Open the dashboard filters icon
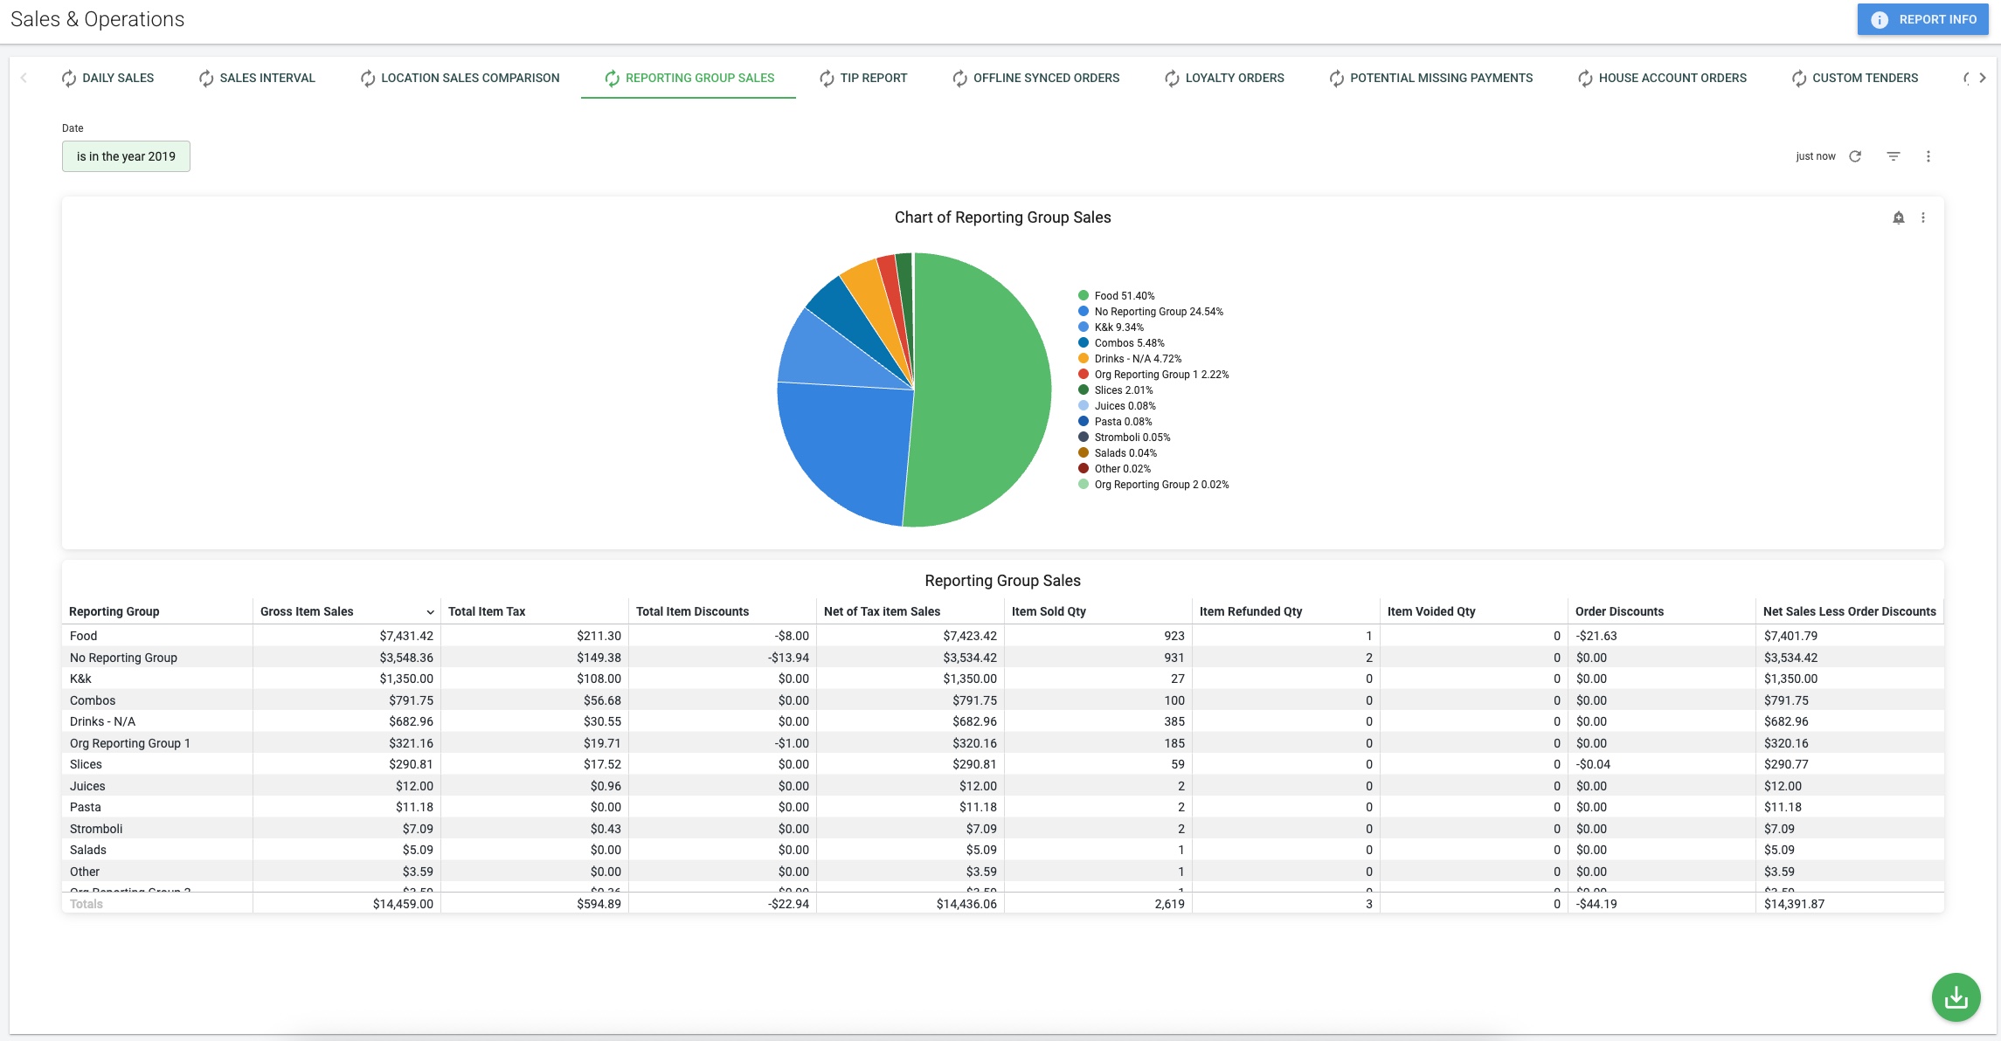This screenshot has width=2001, height=1041. click(x=1894, y=156)
